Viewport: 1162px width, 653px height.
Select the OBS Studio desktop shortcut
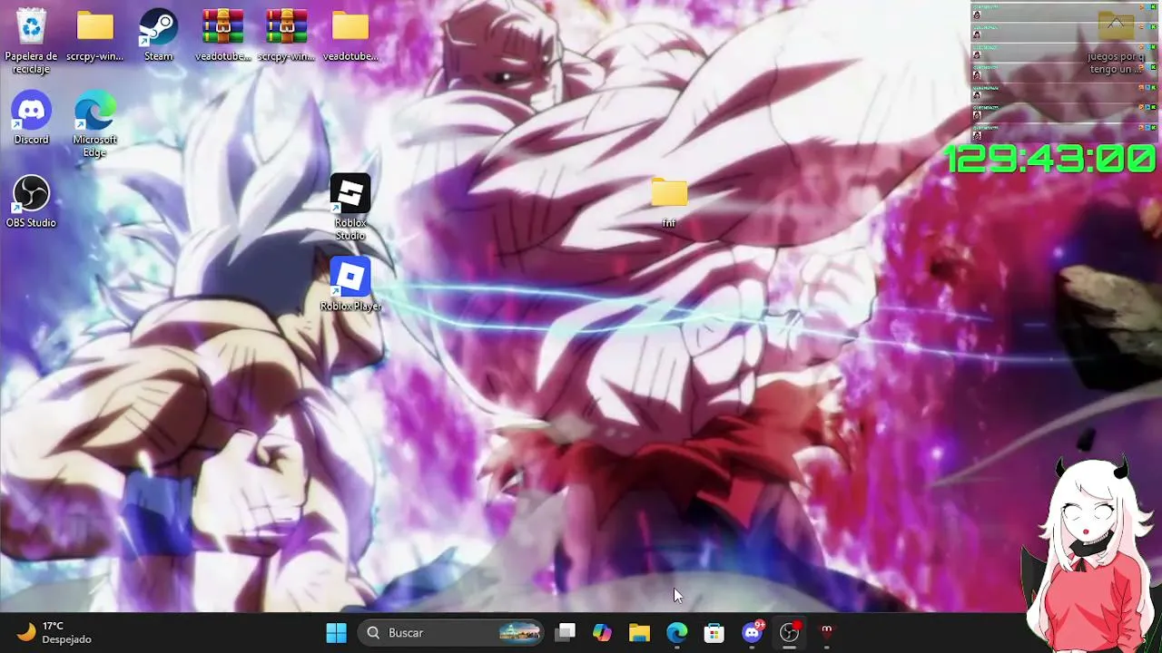tap(32, 201)
